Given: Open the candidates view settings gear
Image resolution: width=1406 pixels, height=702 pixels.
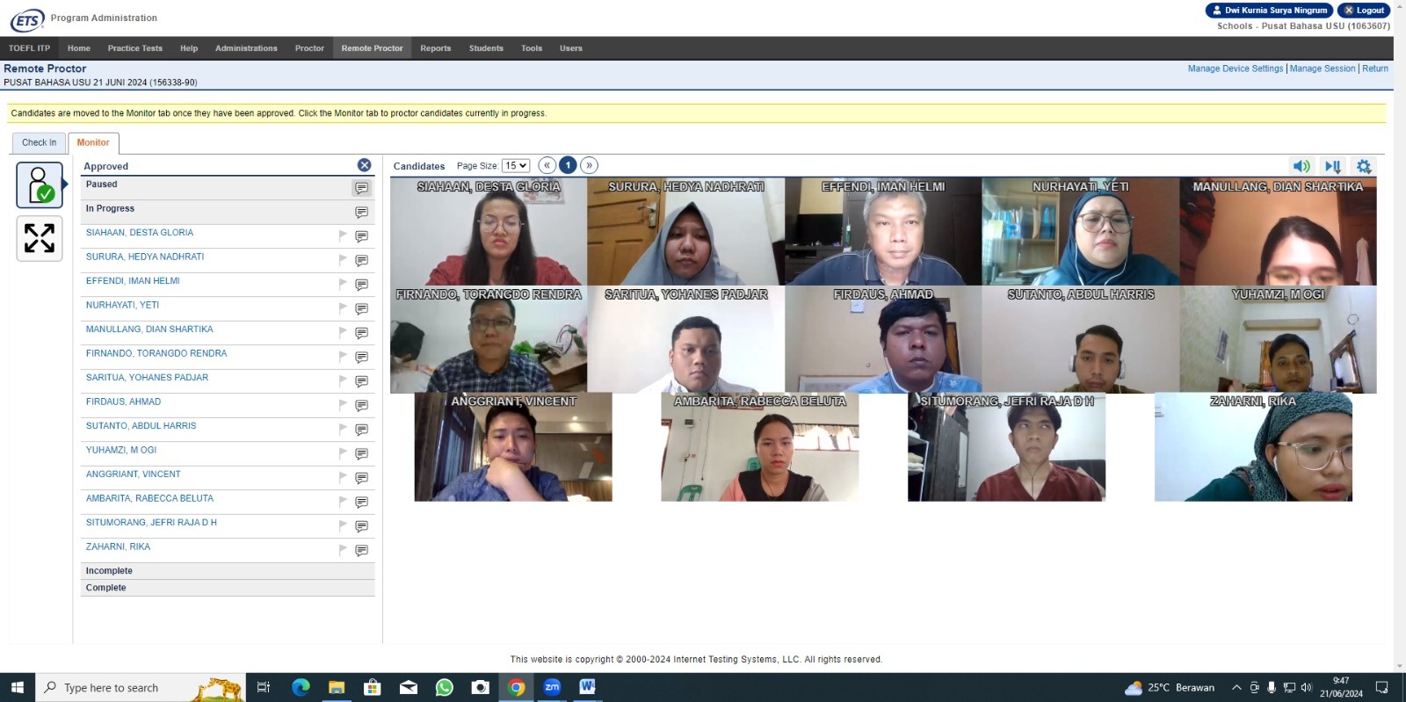Looking at the screenshot, I should pos(1364,166).
